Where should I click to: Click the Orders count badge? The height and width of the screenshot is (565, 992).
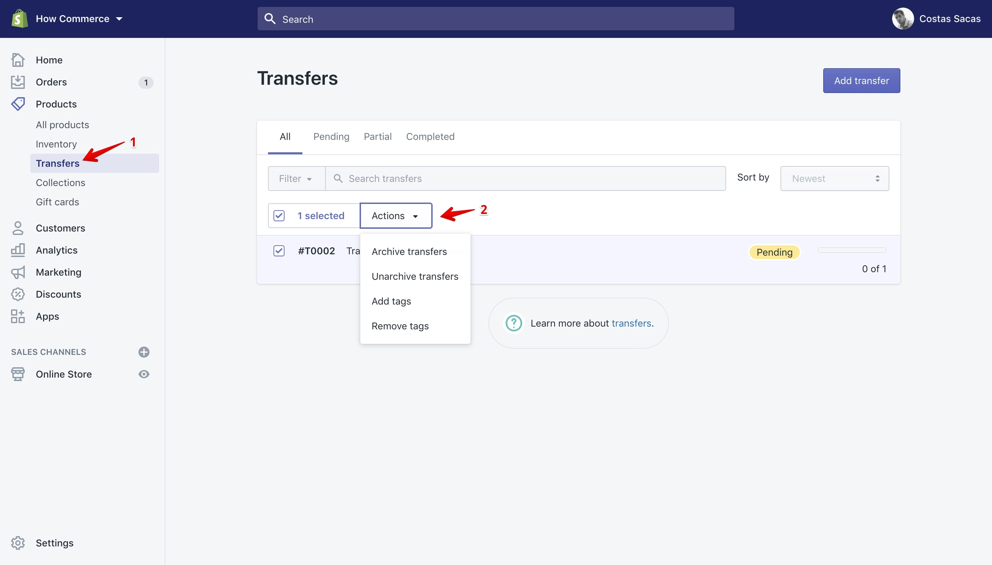(x=146, y=82)
